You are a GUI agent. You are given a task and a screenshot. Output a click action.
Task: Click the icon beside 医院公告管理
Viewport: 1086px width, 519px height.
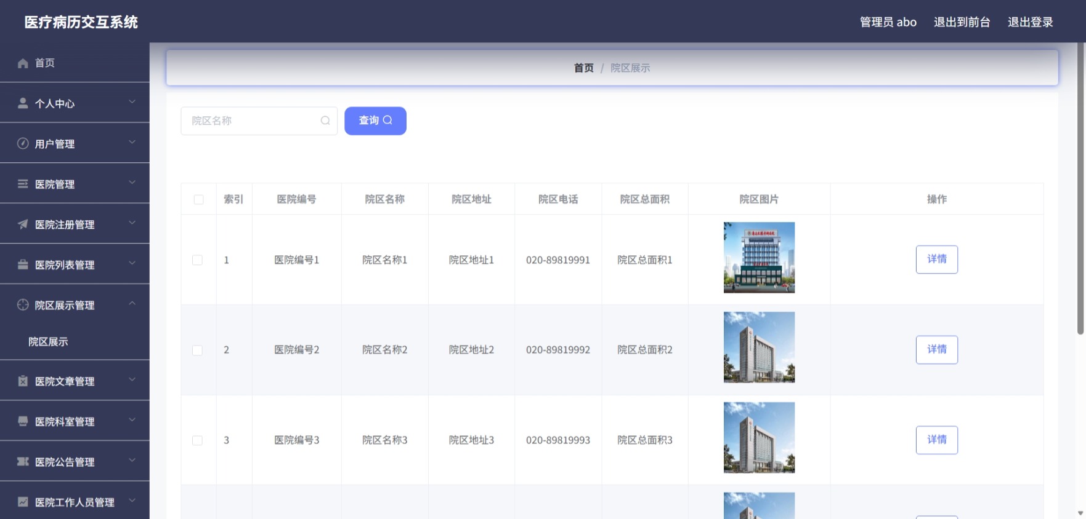[x=23, y=461]
